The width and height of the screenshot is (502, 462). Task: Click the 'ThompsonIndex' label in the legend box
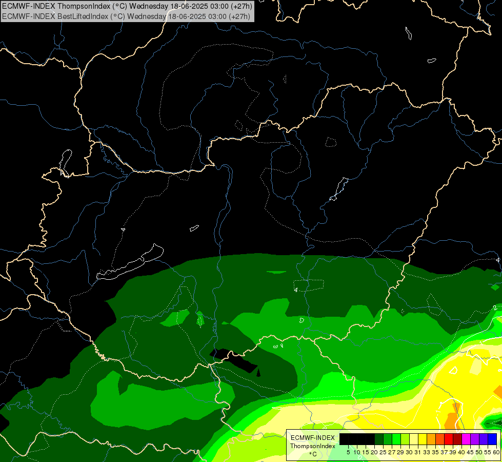click(312, 446)
